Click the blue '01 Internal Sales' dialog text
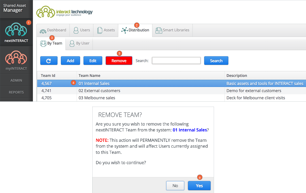This screenshot has width=306, height=193. pos(190,130)
